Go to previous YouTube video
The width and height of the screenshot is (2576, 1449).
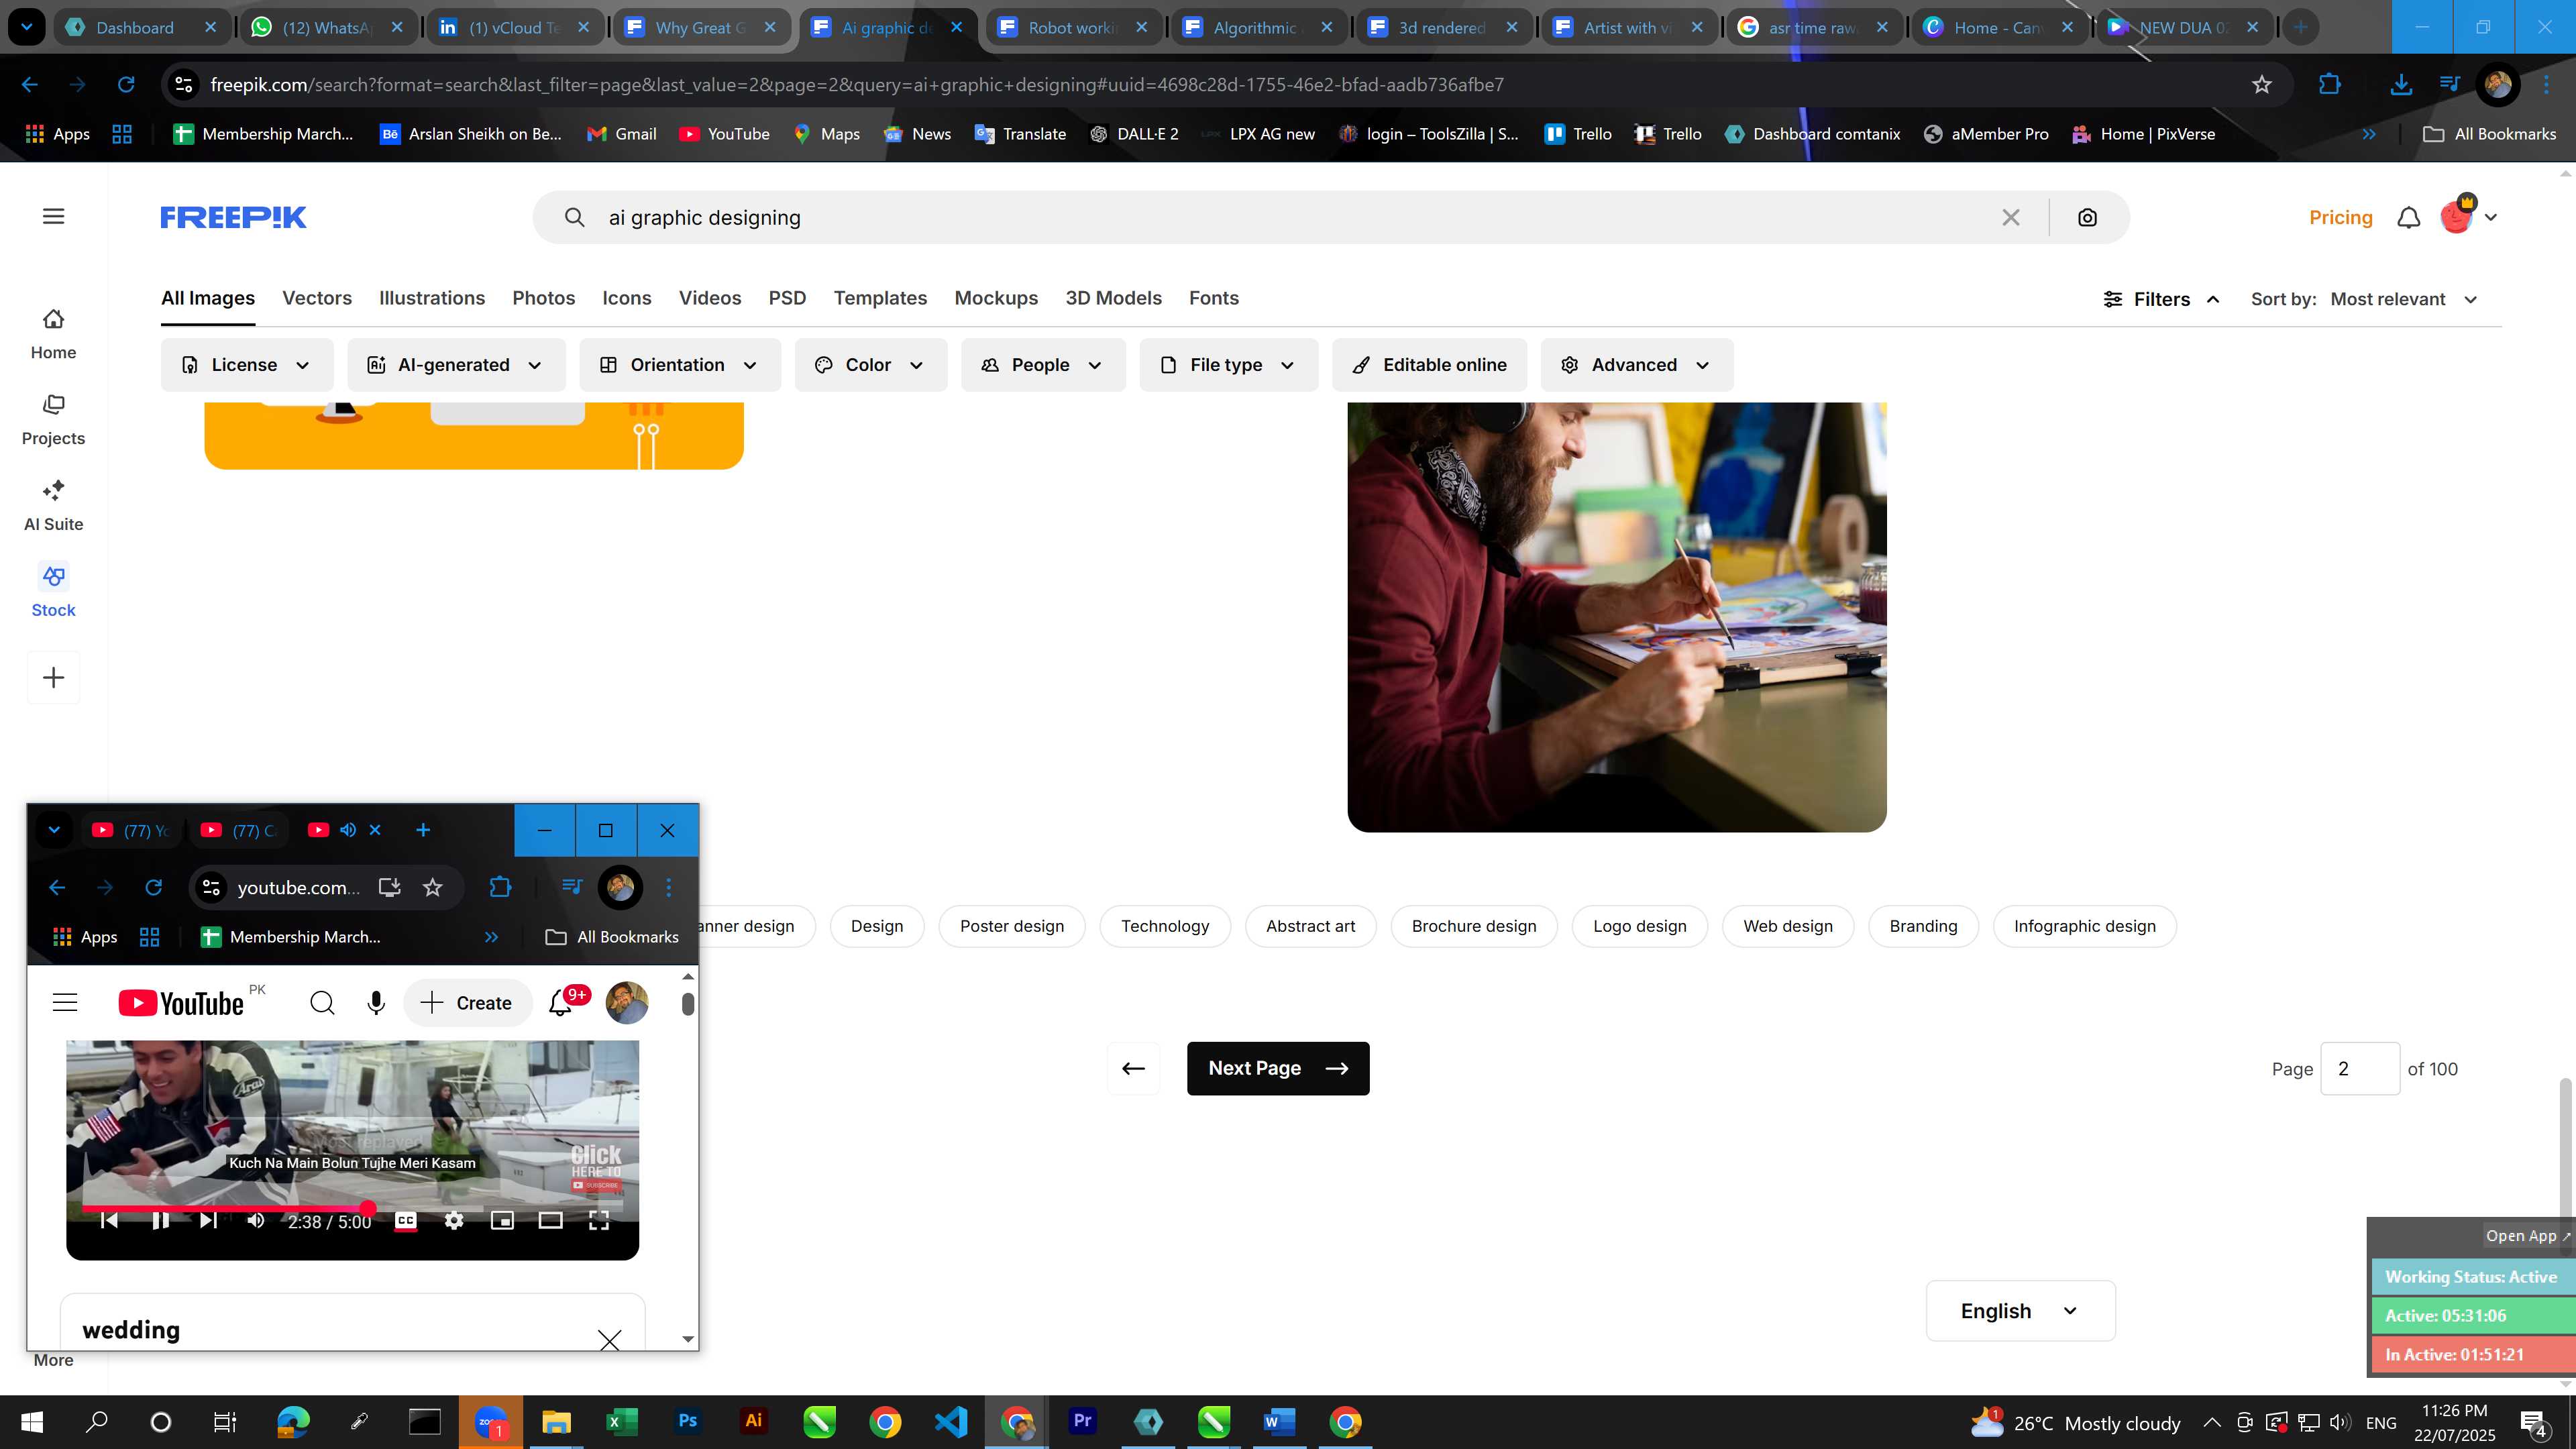110,1220
